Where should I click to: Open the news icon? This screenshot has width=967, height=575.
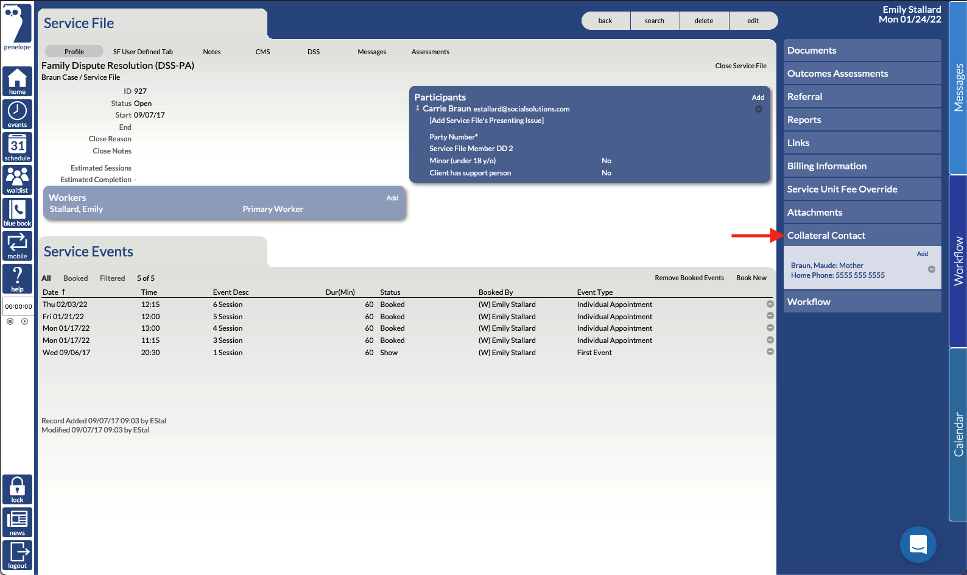[x=17, y=522]
